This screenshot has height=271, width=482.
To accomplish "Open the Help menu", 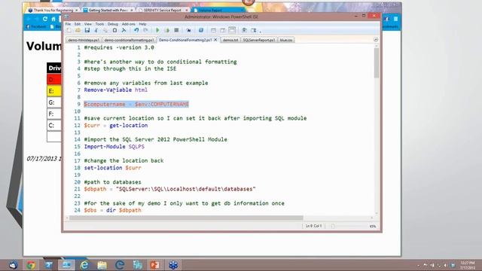I will click(142, 24).
